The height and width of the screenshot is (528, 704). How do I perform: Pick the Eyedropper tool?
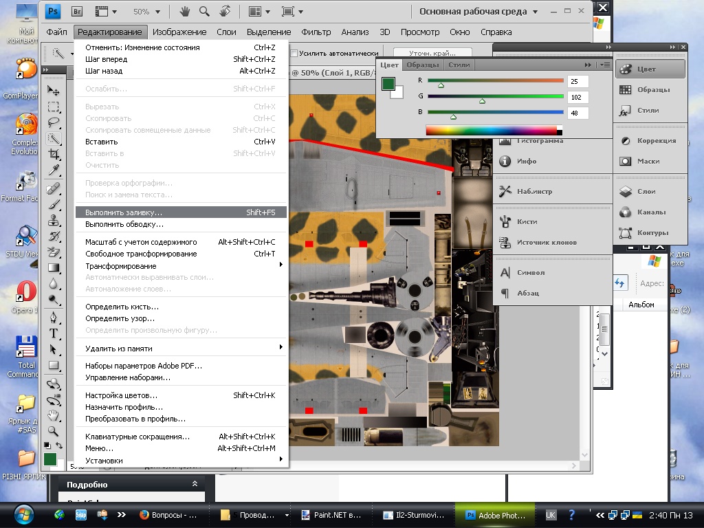click(x=54, y=170)
